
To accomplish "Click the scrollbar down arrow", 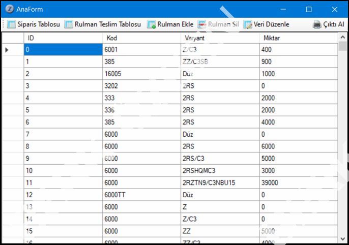I will click(x=342, y=238).
